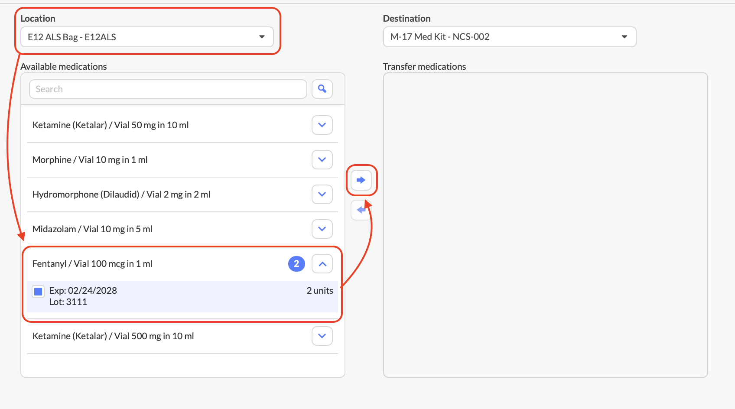Focus the medication Search field
735x409 pixels.
click(x=168, y=89)
